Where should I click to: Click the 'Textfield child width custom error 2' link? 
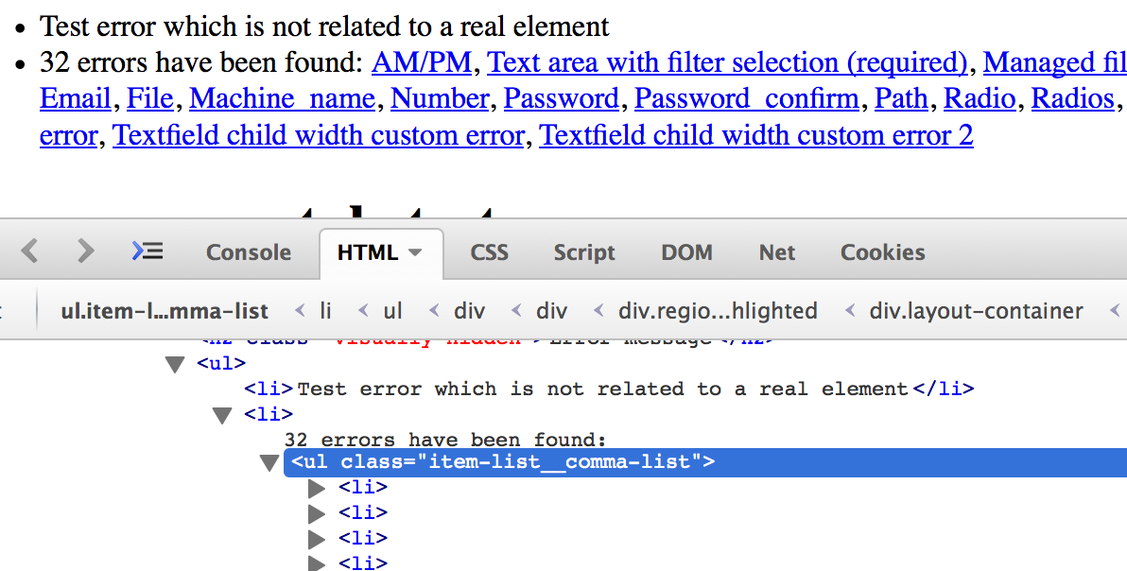(x=754, y=135)
